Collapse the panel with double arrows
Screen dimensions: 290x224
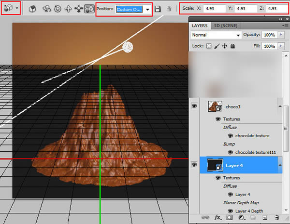point(280,19)
